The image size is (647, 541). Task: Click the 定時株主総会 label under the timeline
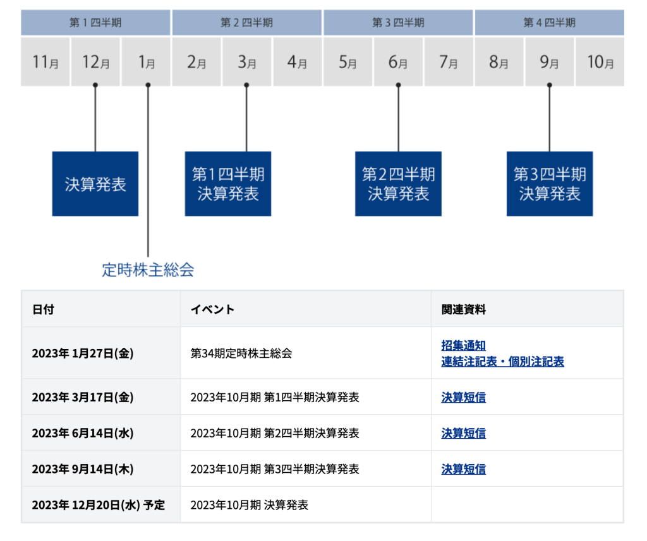148,270
